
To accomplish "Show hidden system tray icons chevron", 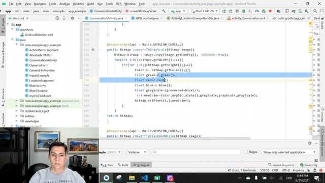I will tap(240, 178).
